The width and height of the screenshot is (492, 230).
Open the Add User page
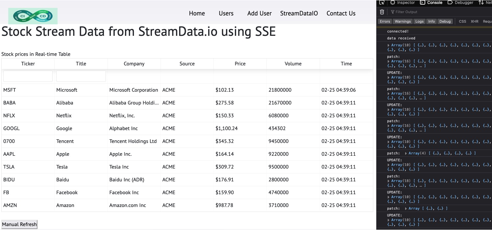point(259,13)
